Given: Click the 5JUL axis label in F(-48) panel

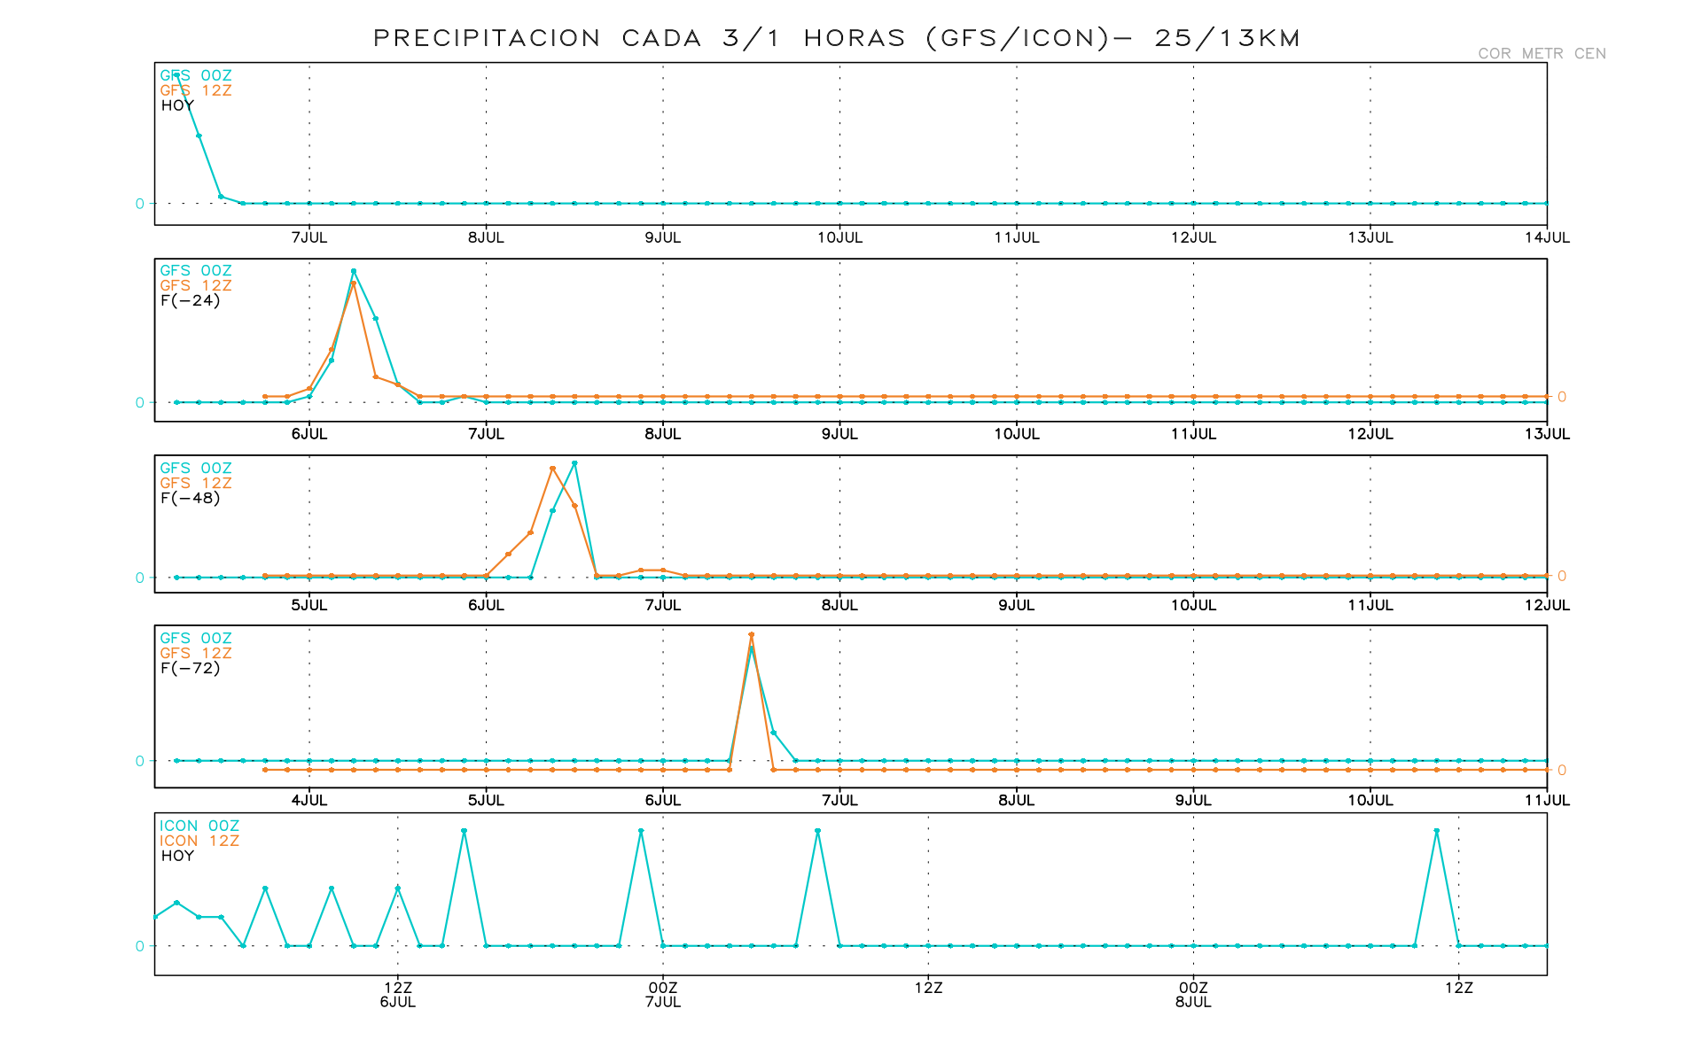Looking at the screenshot, I should pos(309,605).
